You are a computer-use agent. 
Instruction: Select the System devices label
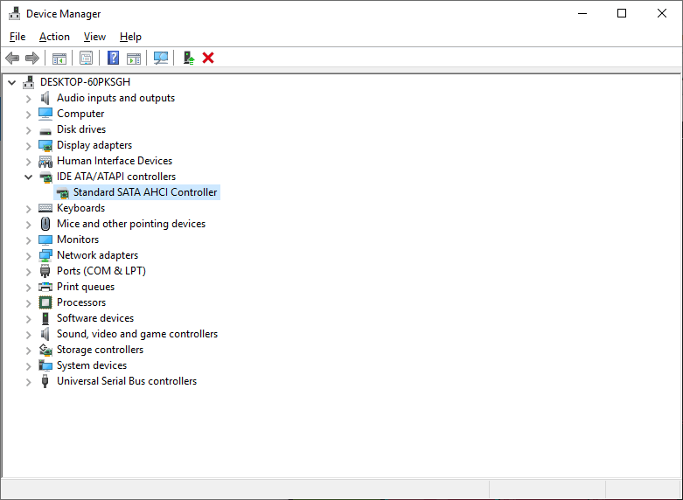point(92,365)
